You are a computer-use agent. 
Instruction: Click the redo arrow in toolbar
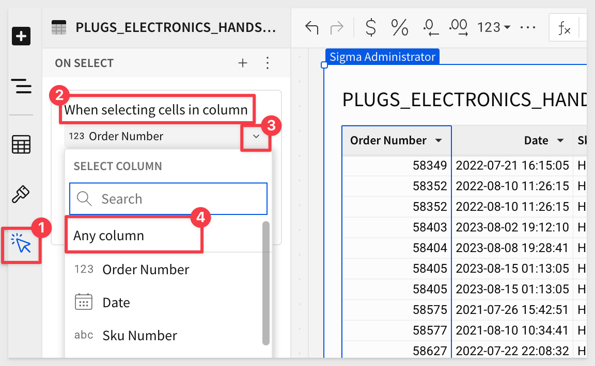[x=336, y=27]
